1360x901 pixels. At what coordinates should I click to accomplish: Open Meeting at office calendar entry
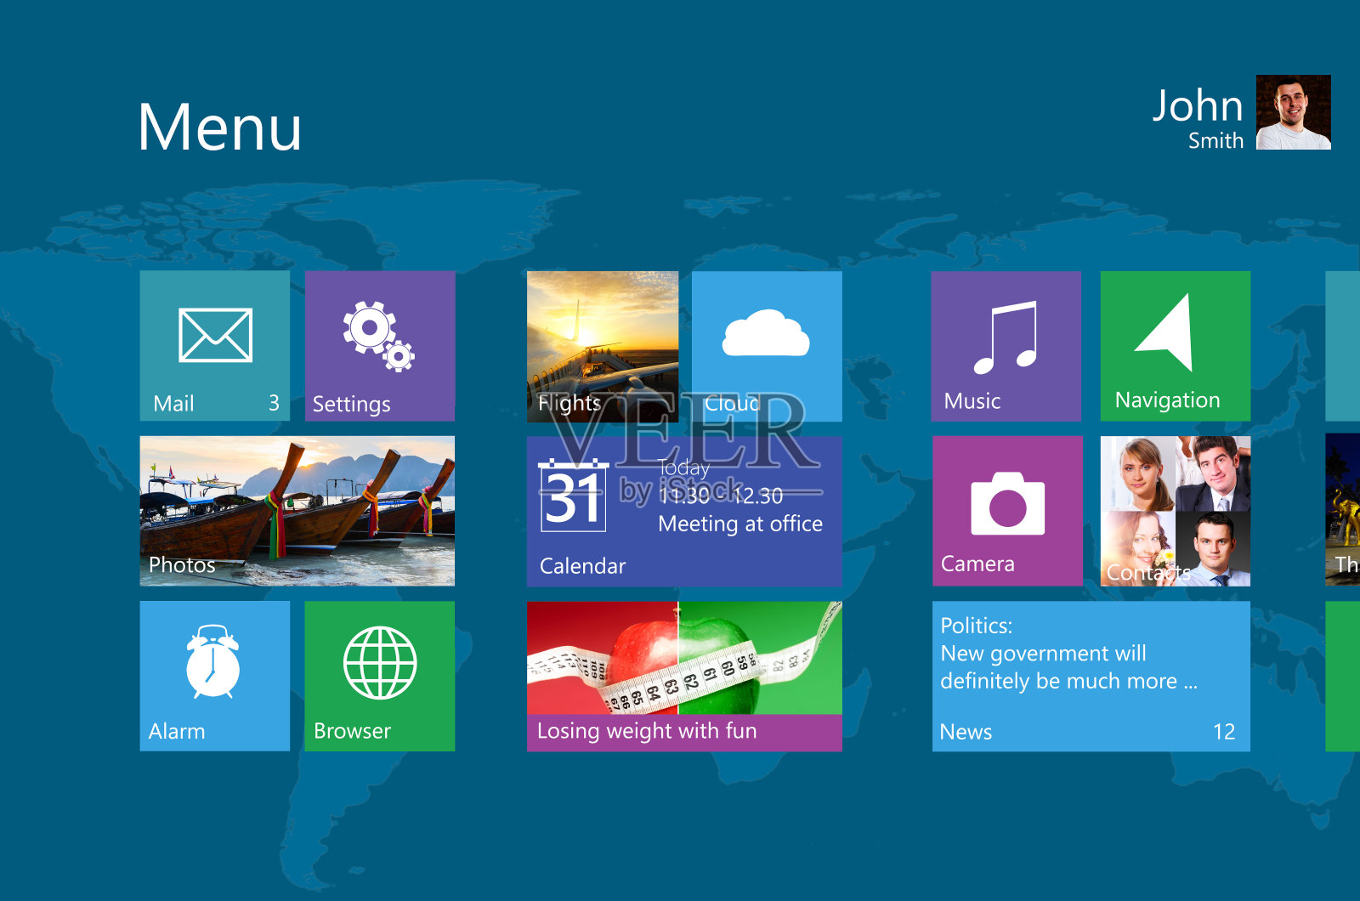click(740, 524)
